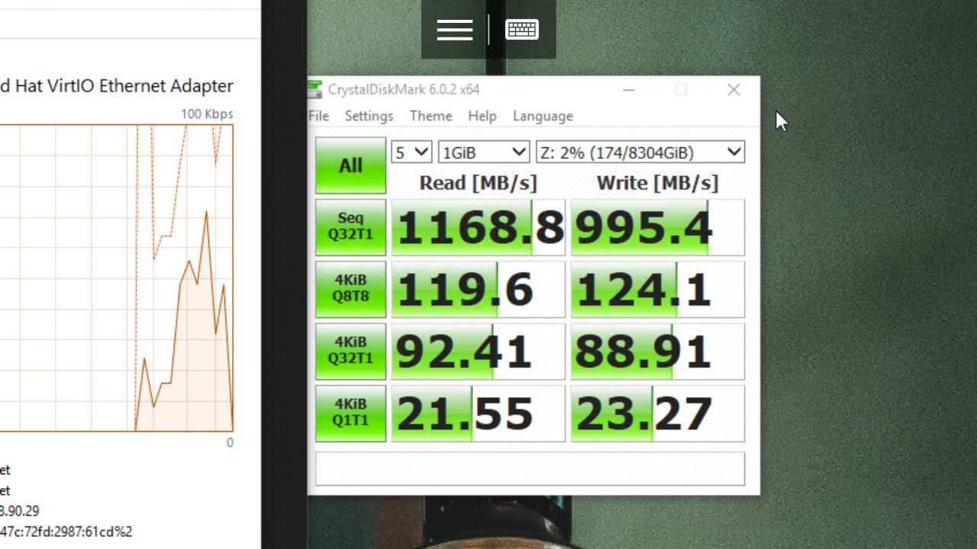Close the CrystalDiskMark window
The image size is (977, 549).
[734, 90]
